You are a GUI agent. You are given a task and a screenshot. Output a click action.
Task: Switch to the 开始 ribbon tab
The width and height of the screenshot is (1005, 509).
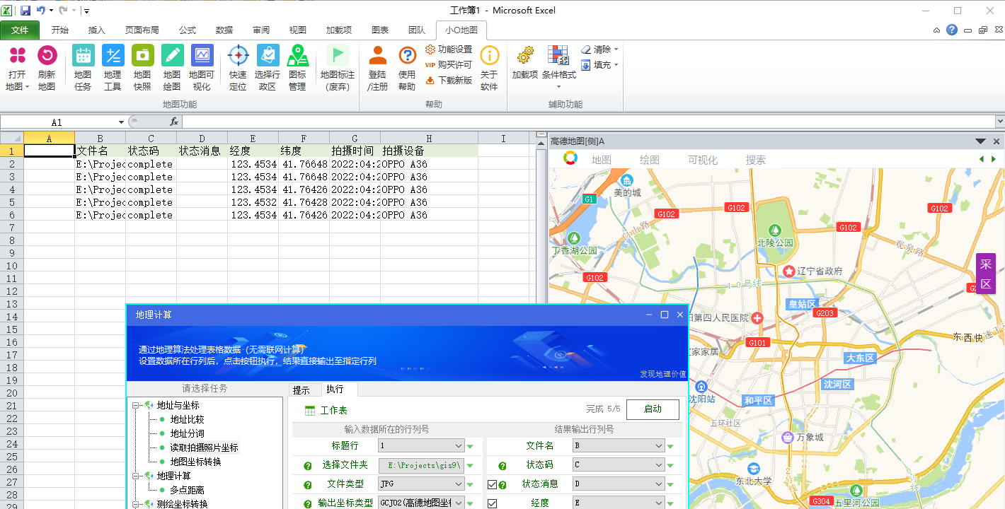coord(60,30)
